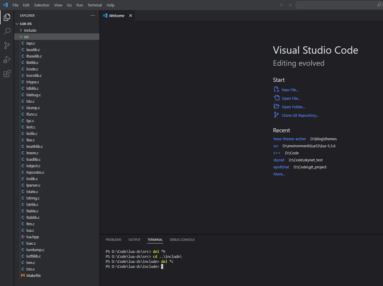This screenshot has height=286, width=383.
Task: Click the VS Code logo in the title bar
Action: tap(5, 5)
